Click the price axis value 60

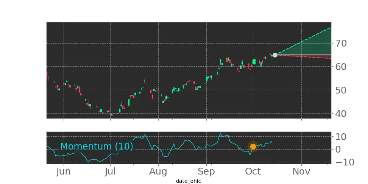[x=340, y=67]
